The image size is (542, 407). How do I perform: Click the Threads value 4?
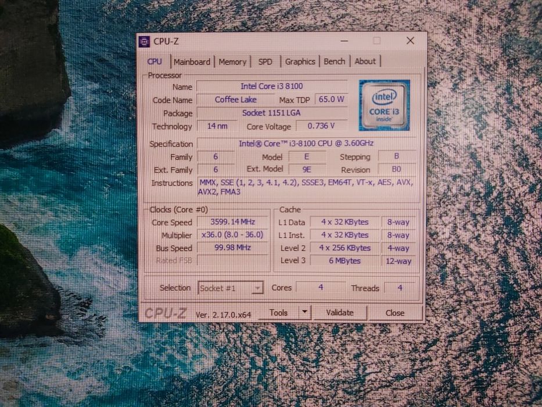pos(400,288)
